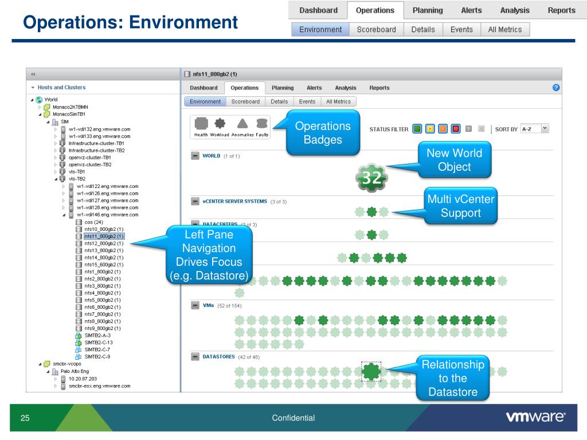Open the inner Planning tab
Screen dimensions: 587x440
coord(283,88)
